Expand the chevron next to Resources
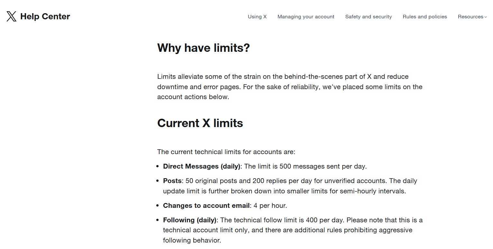This screenshot has height=249, width=493. [x=486, y=17]
